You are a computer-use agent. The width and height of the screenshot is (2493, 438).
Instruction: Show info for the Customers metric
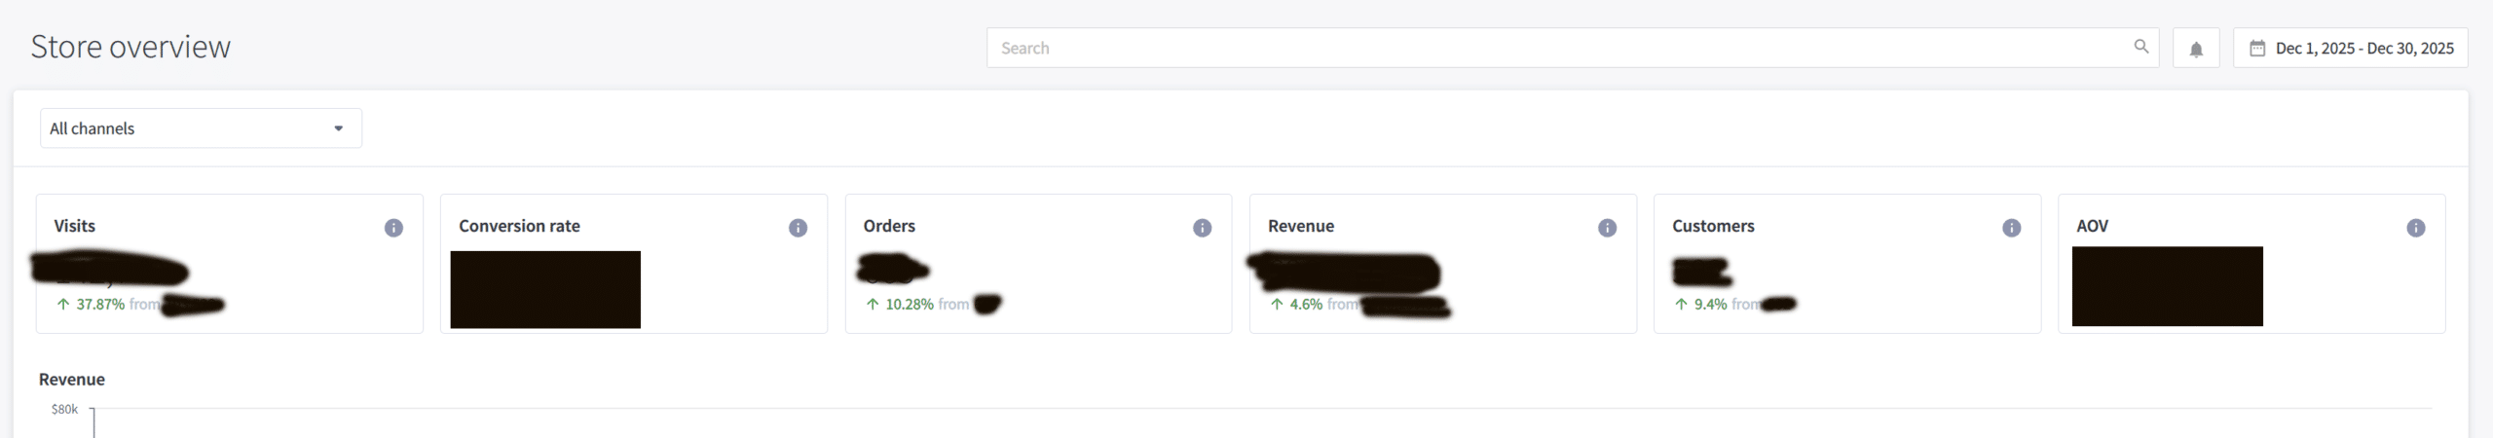[x=2011, y=228]
